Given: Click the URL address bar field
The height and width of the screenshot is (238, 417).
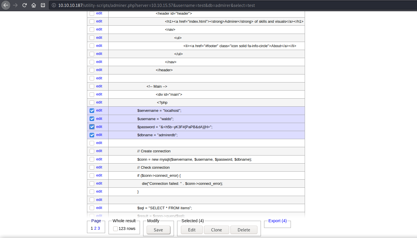Looking at the screenshot, I should click(202, 5).
